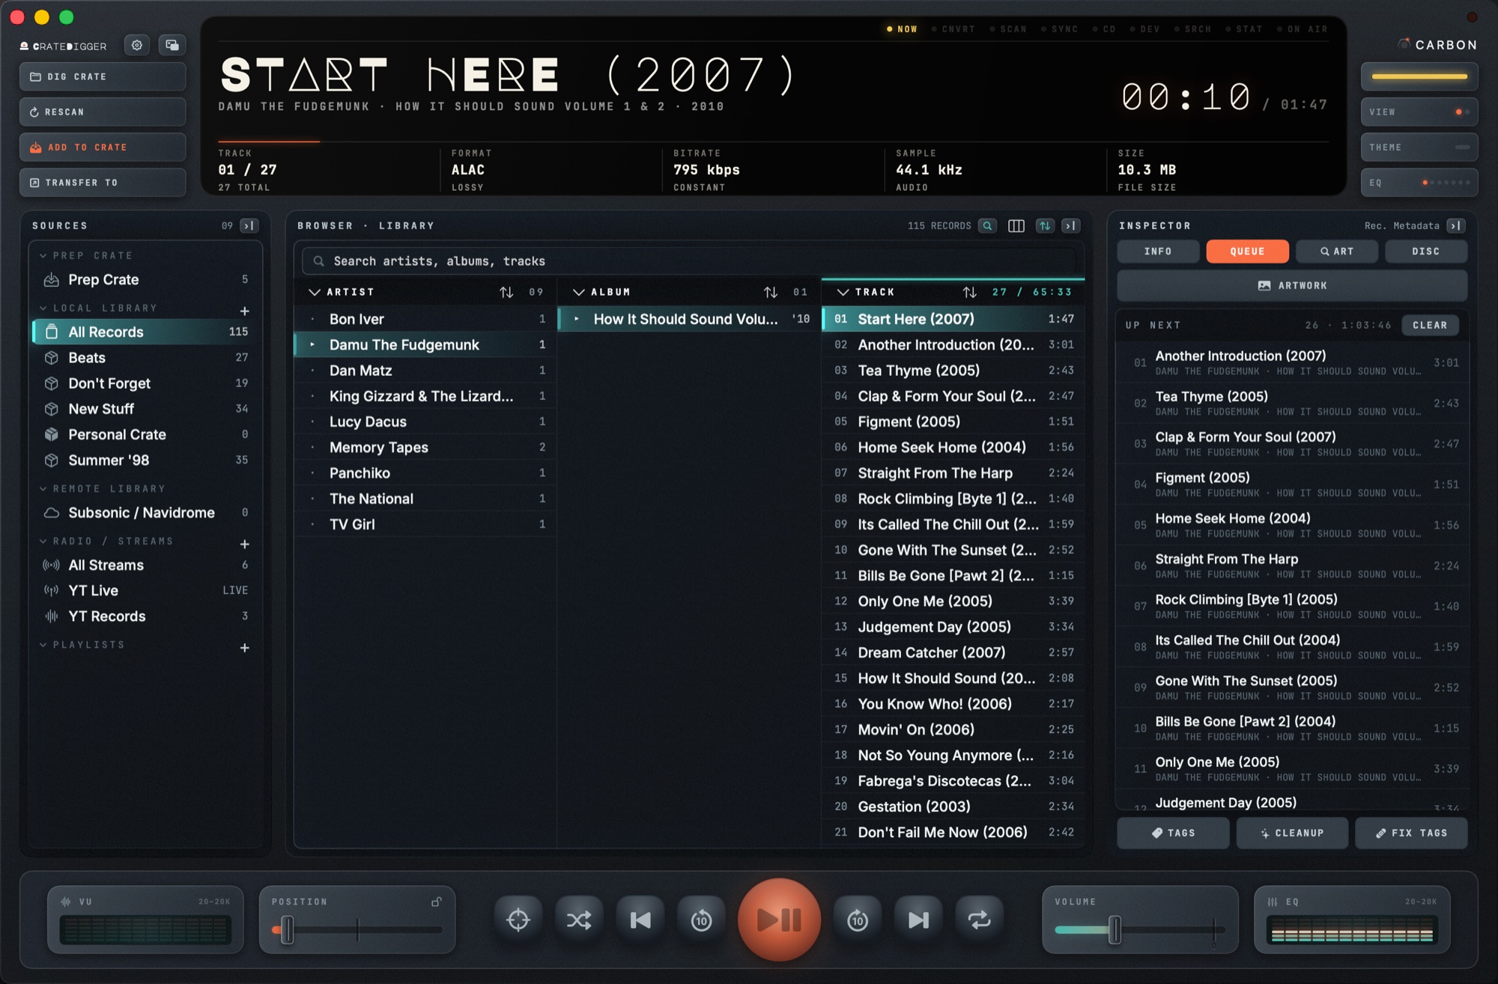The image size is (1498, 984).
Task: Toggle repeat mode
Action: [979, 920]
